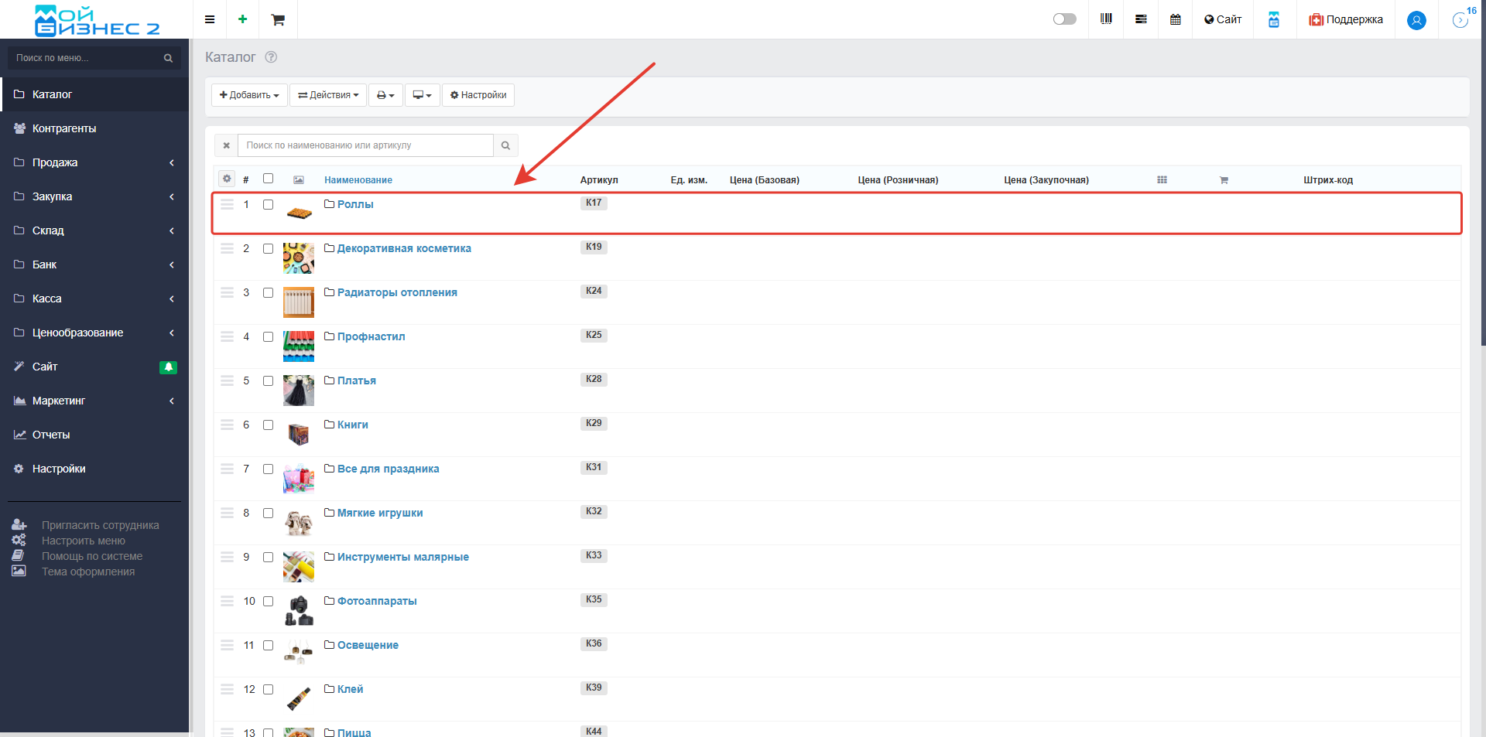
Task: Click the shopping cart icon in header
Action: (x=278, y=19)
